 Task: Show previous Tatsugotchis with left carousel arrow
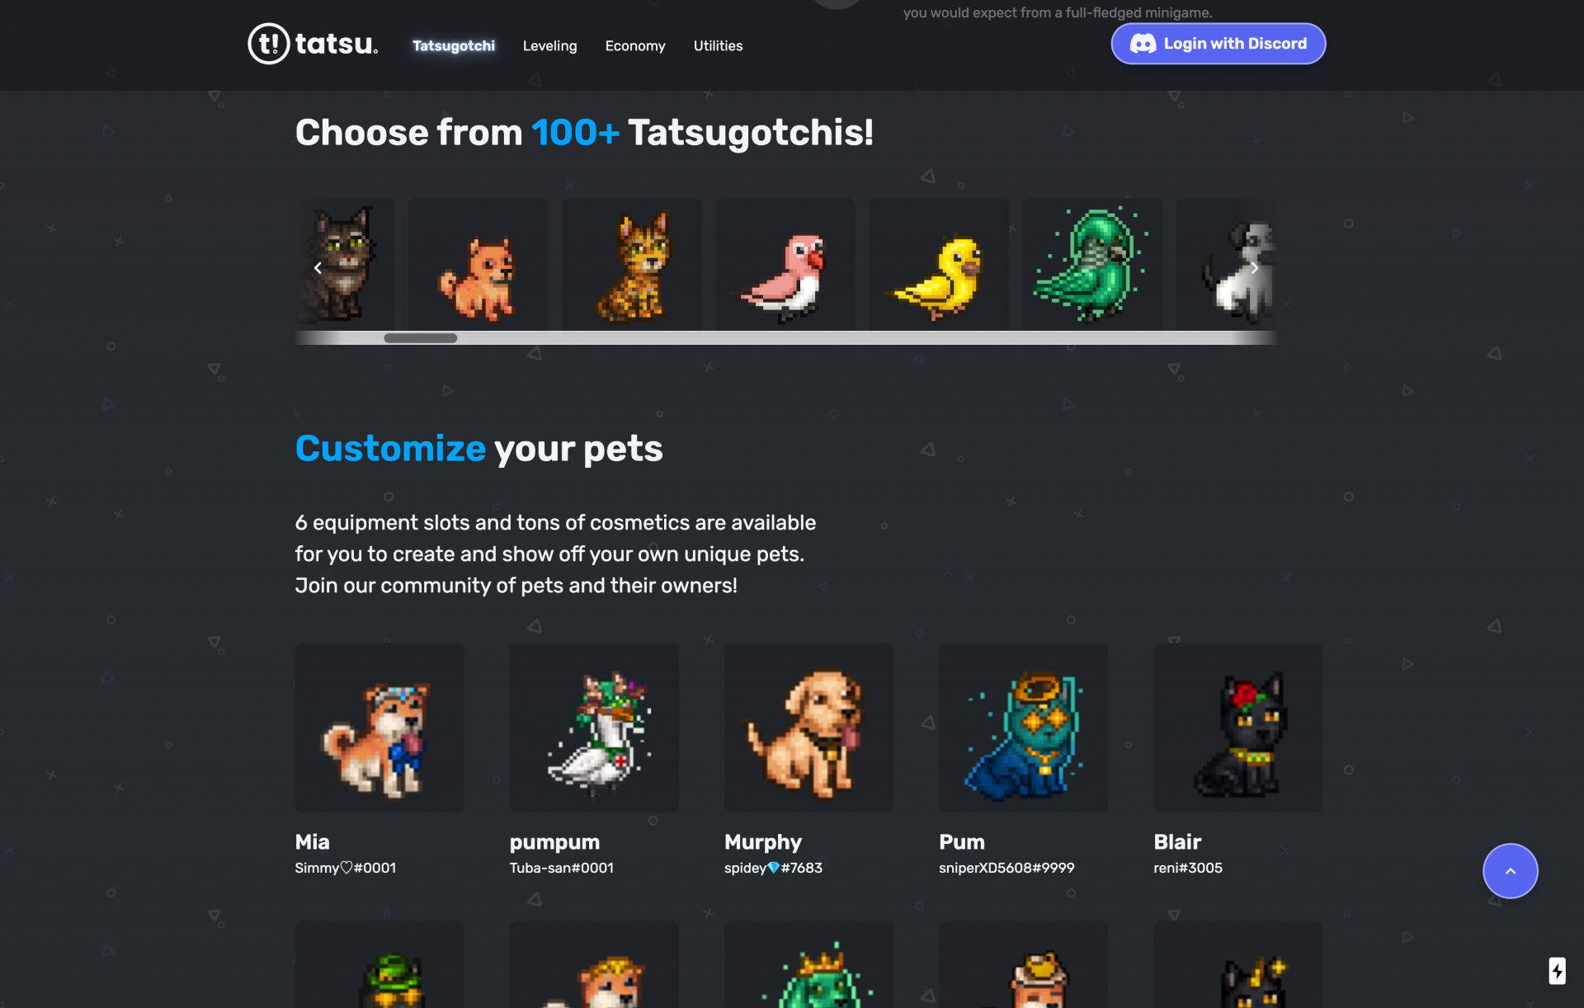[x=318, y=268]
